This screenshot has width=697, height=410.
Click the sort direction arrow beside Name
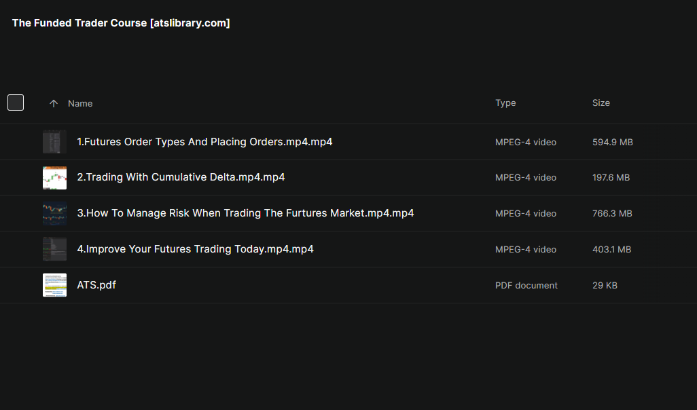point(54,103)
